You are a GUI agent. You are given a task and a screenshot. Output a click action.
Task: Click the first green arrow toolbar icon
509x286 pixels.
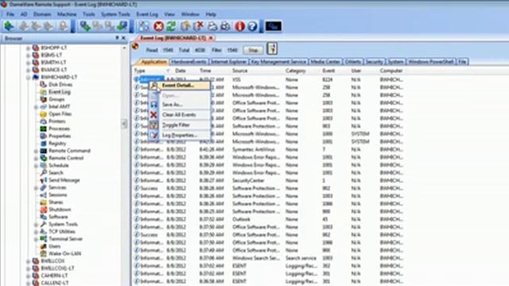pyautogui.click(x=9, y=26)
